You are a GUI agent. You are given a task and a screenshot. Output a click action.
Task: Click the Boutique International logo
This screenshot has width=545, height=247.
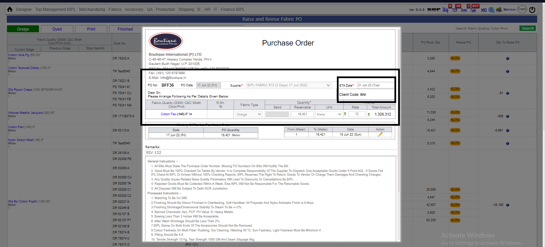166,41
